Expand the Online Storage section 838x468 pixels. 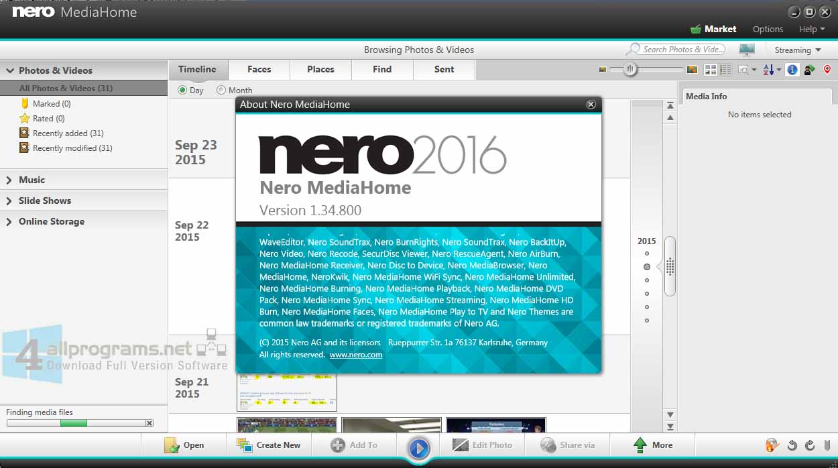pos(9,221)
